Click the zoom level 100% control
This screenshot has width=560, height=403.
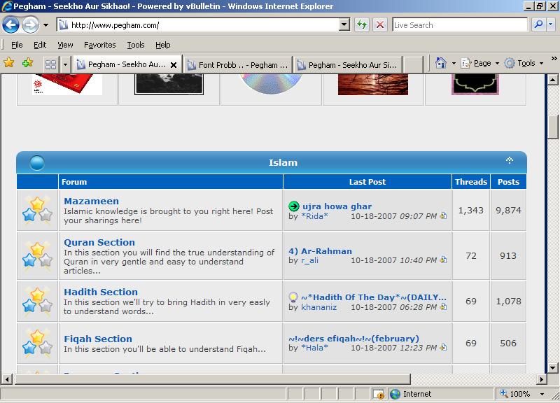519,395
